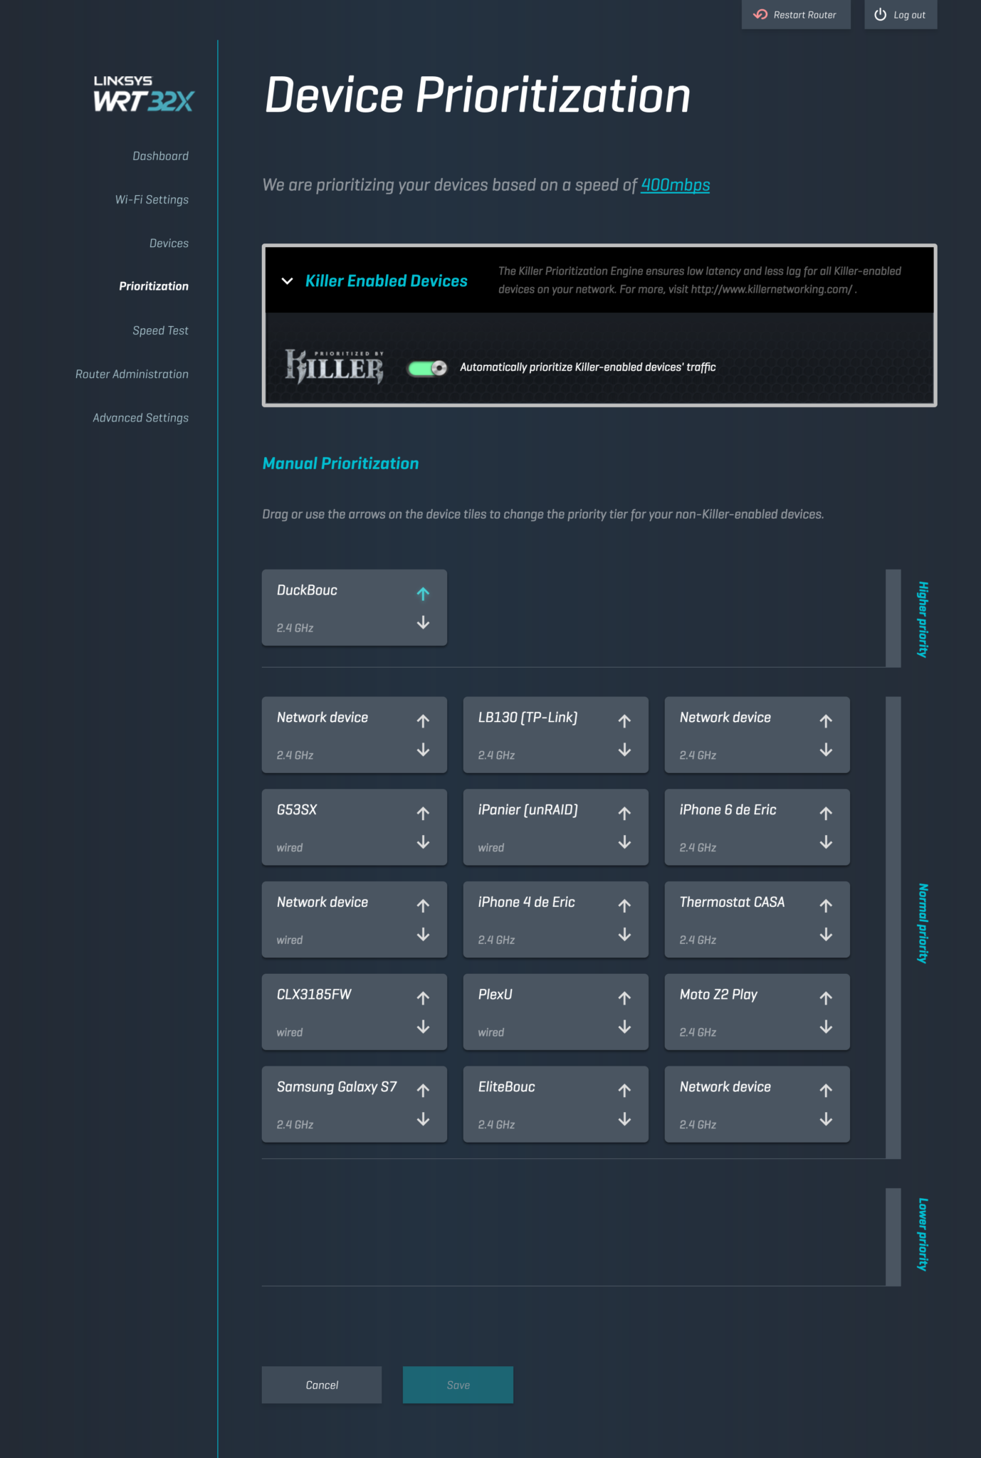This screenshot has height=1458, width=981.
Task: Open Wi-Fi Settings in sidebar
Action: [x=152, y=200]
